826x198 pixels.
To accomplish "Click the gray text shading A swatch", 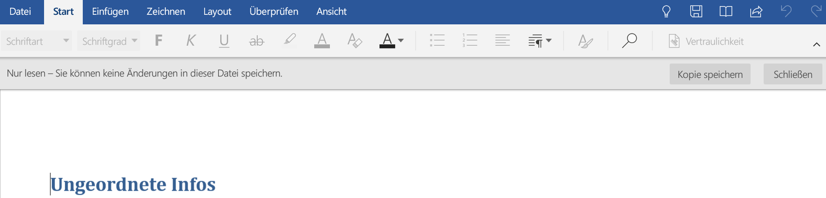I will (322, 41).
